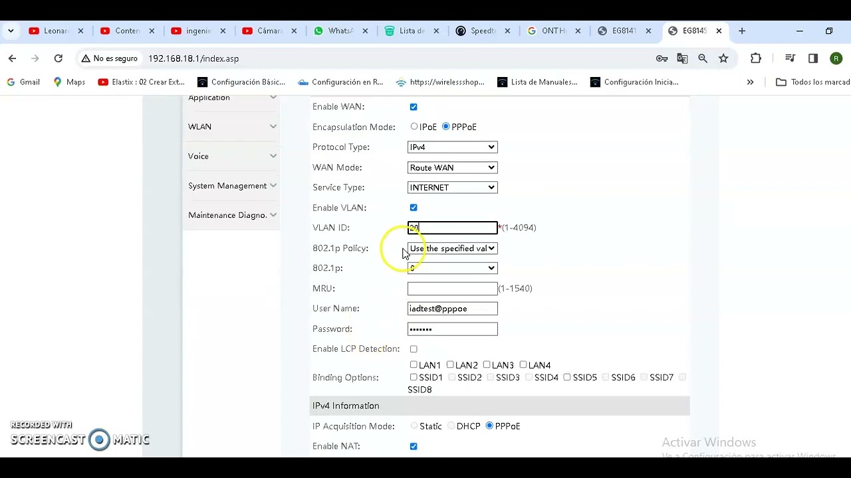Select the IPoE encapsulation mode
Image resolution: width=851 pixels, height=478 pixels.
pyautogui.click(x=414, y=126)
